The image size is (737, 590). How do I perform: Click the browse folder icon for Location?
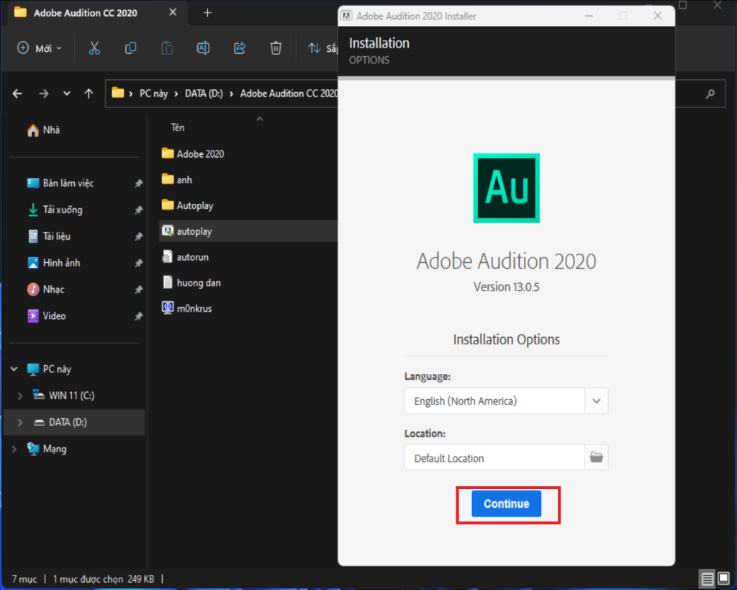pos(596,457)
